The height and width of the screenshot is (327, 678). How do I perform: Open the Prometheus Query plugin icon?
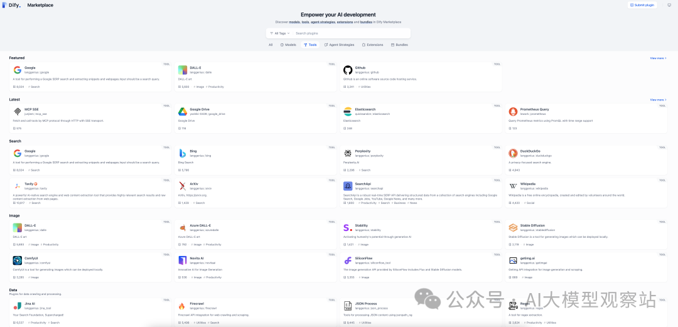click(513, 112)
